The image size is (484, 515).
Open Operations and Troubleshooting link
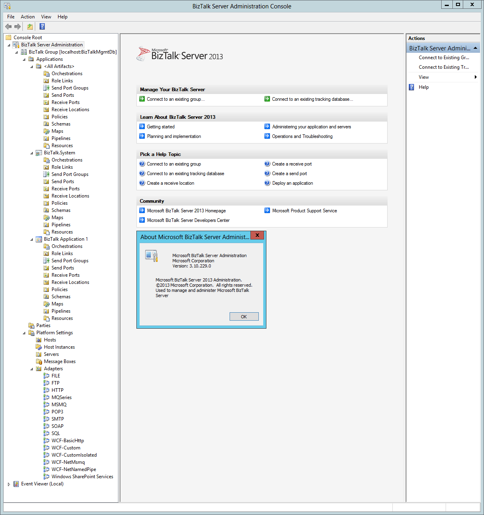pyautogui.click(x=302, y=136)
